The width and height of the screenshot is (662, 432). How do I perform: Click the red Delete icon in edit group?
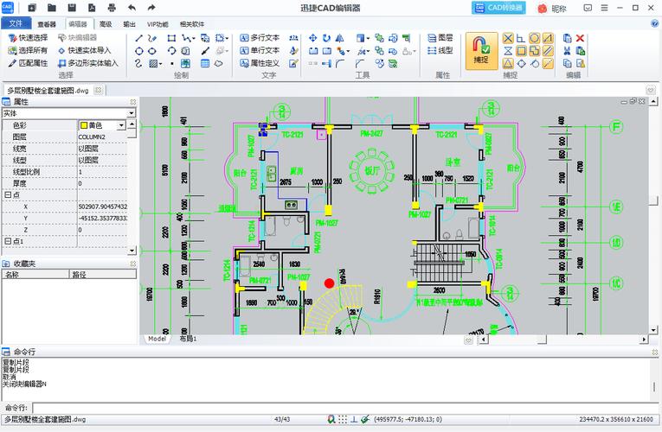(580, 38)
